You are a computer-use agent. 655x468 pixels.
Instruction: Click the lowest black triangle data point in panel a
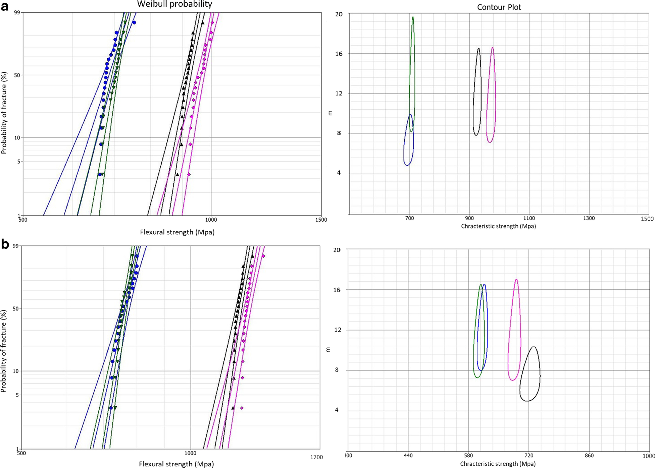tap(178, 174)
